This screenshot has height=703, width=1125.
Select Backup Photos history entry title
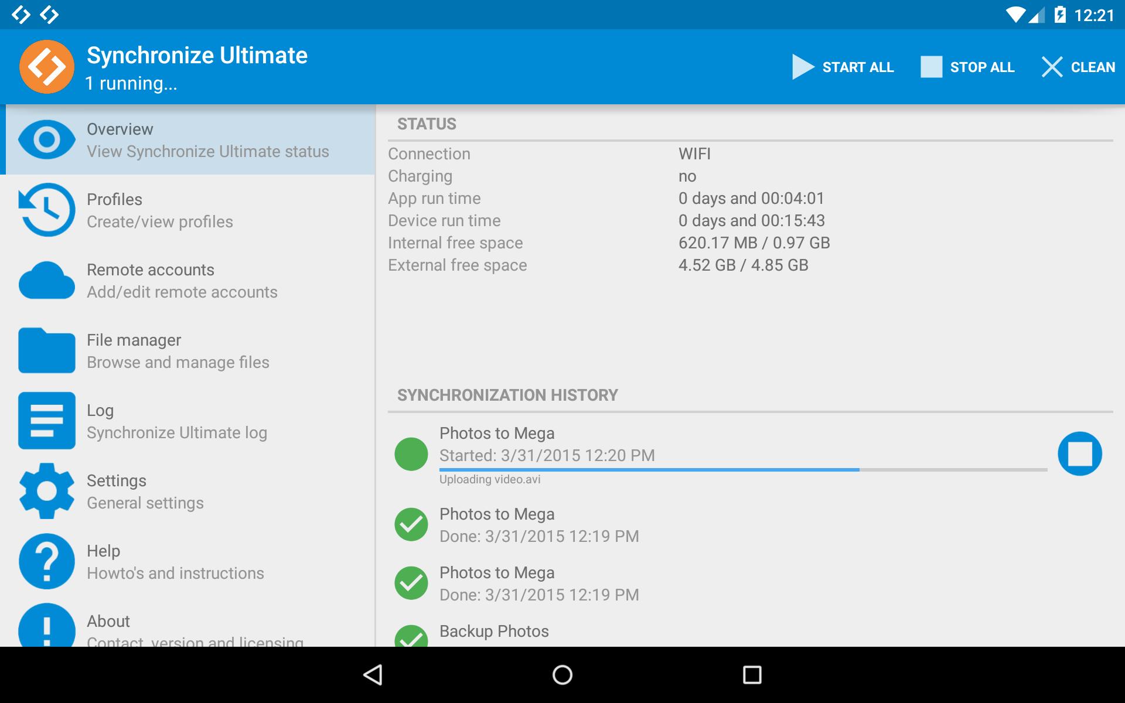click(494, 631)
